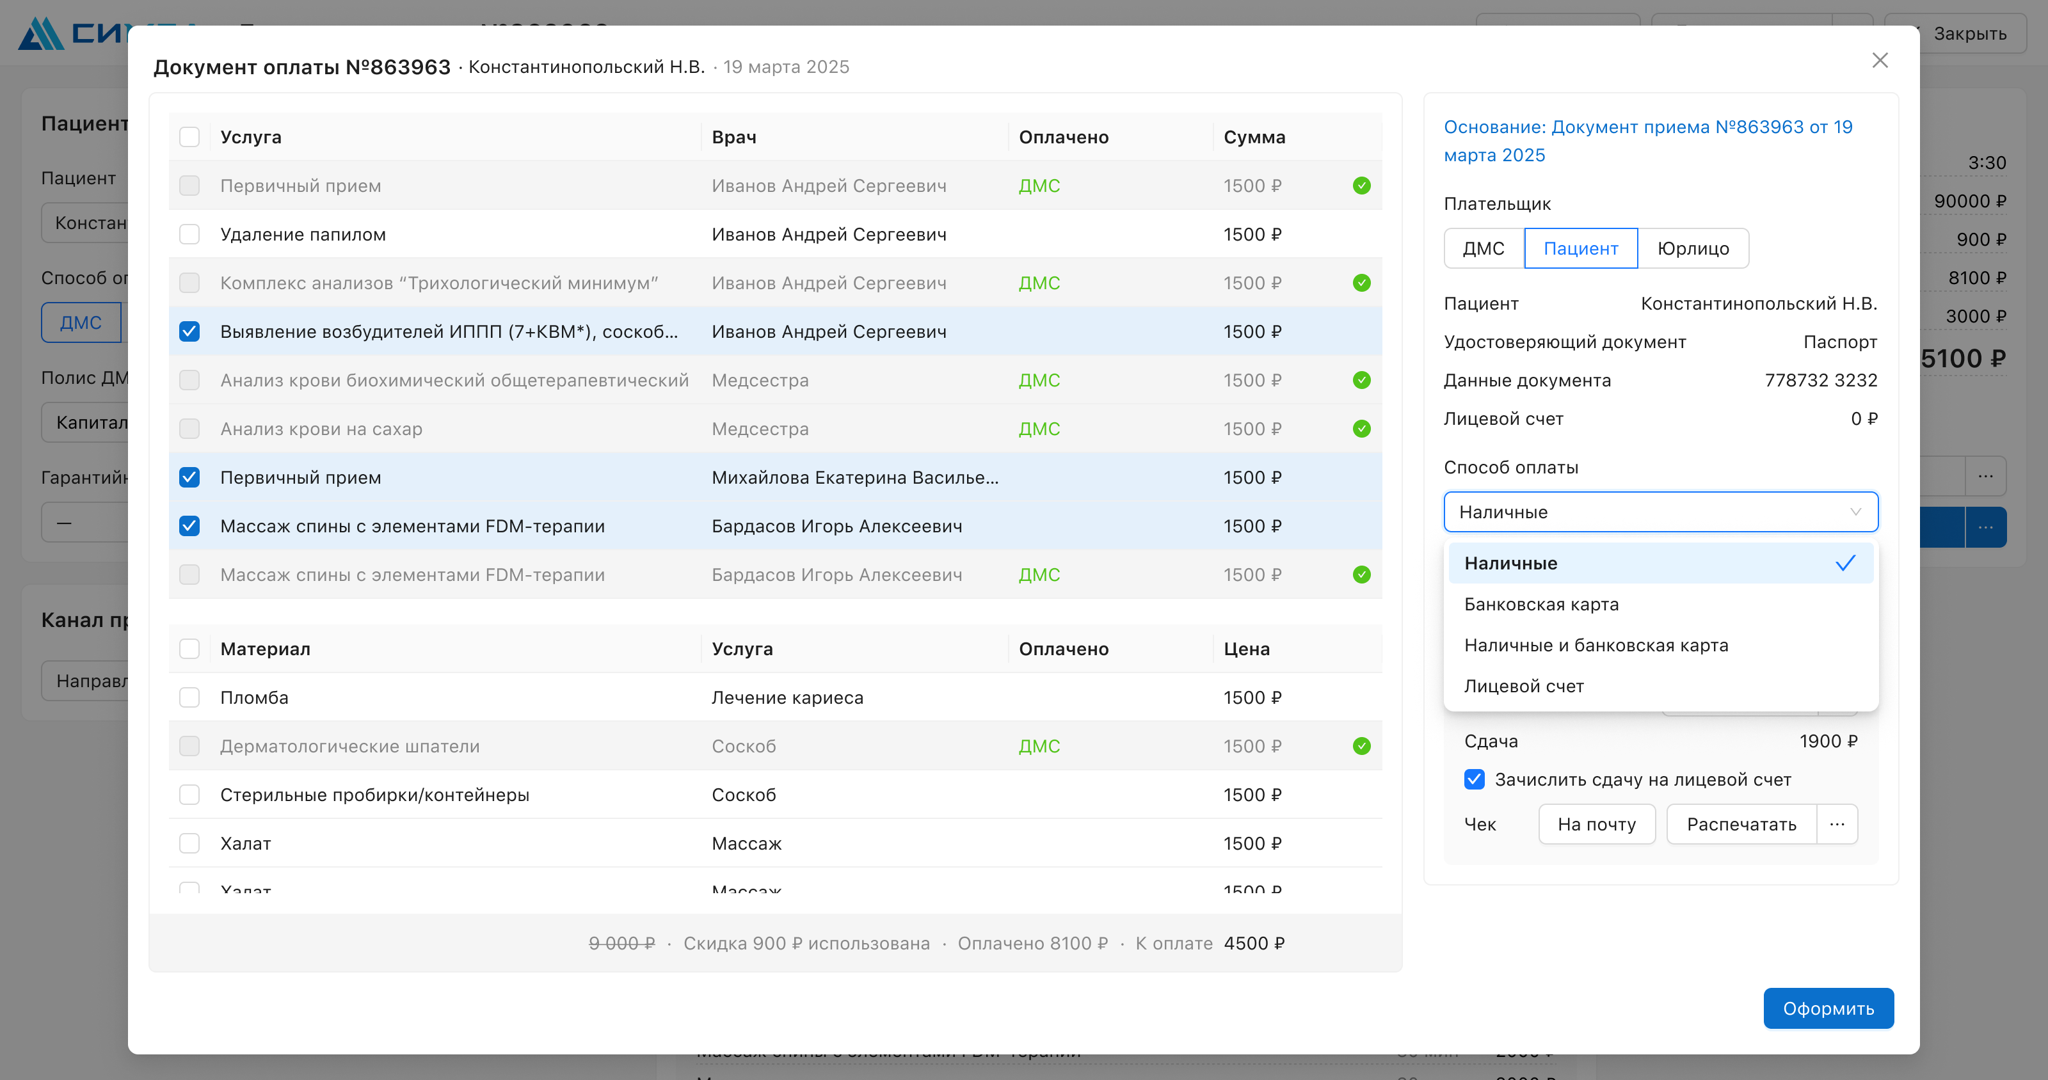Select Пациент as payer
2048x1080 pixels.
[1581, 249]
